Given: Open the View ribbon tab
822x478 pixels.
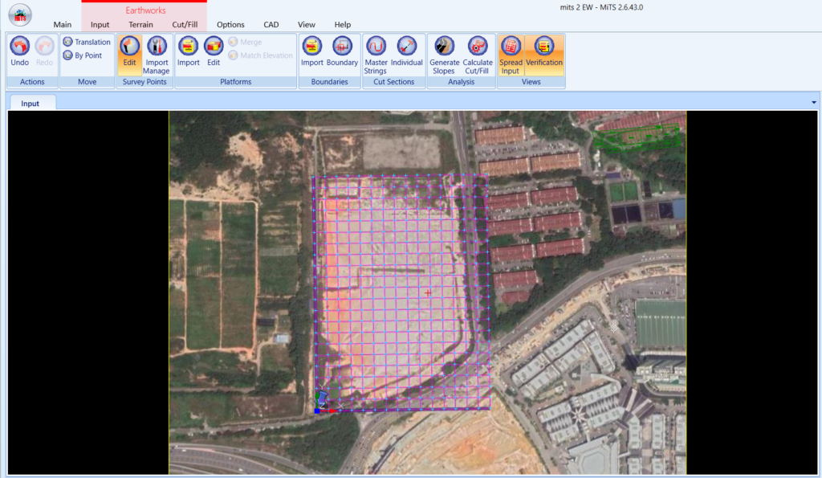Looking at the screenshot, I should click(306, 25).
